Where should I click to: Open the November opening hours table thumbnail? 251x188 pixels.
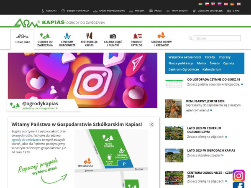click(x=174, y=84)
